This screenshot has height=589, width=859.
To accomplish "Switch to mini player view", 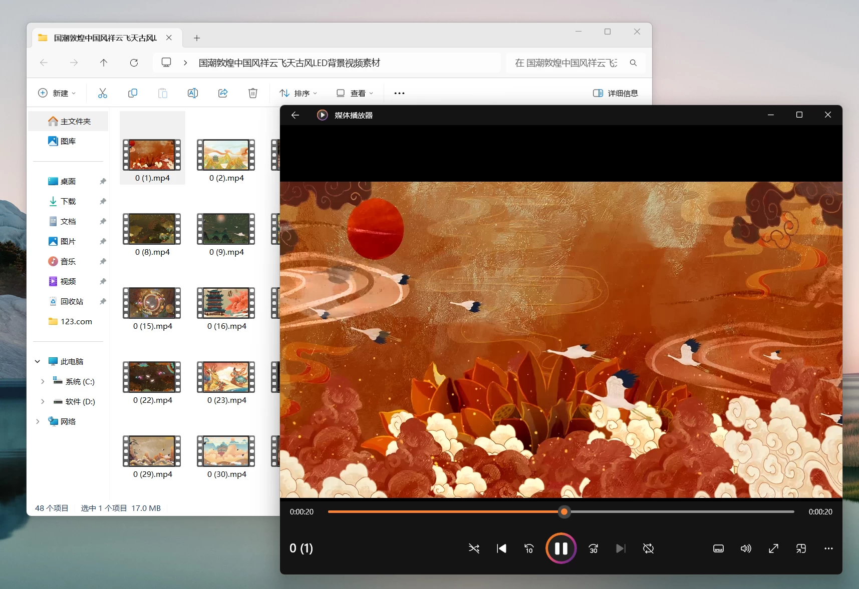I will coord(801,548).
